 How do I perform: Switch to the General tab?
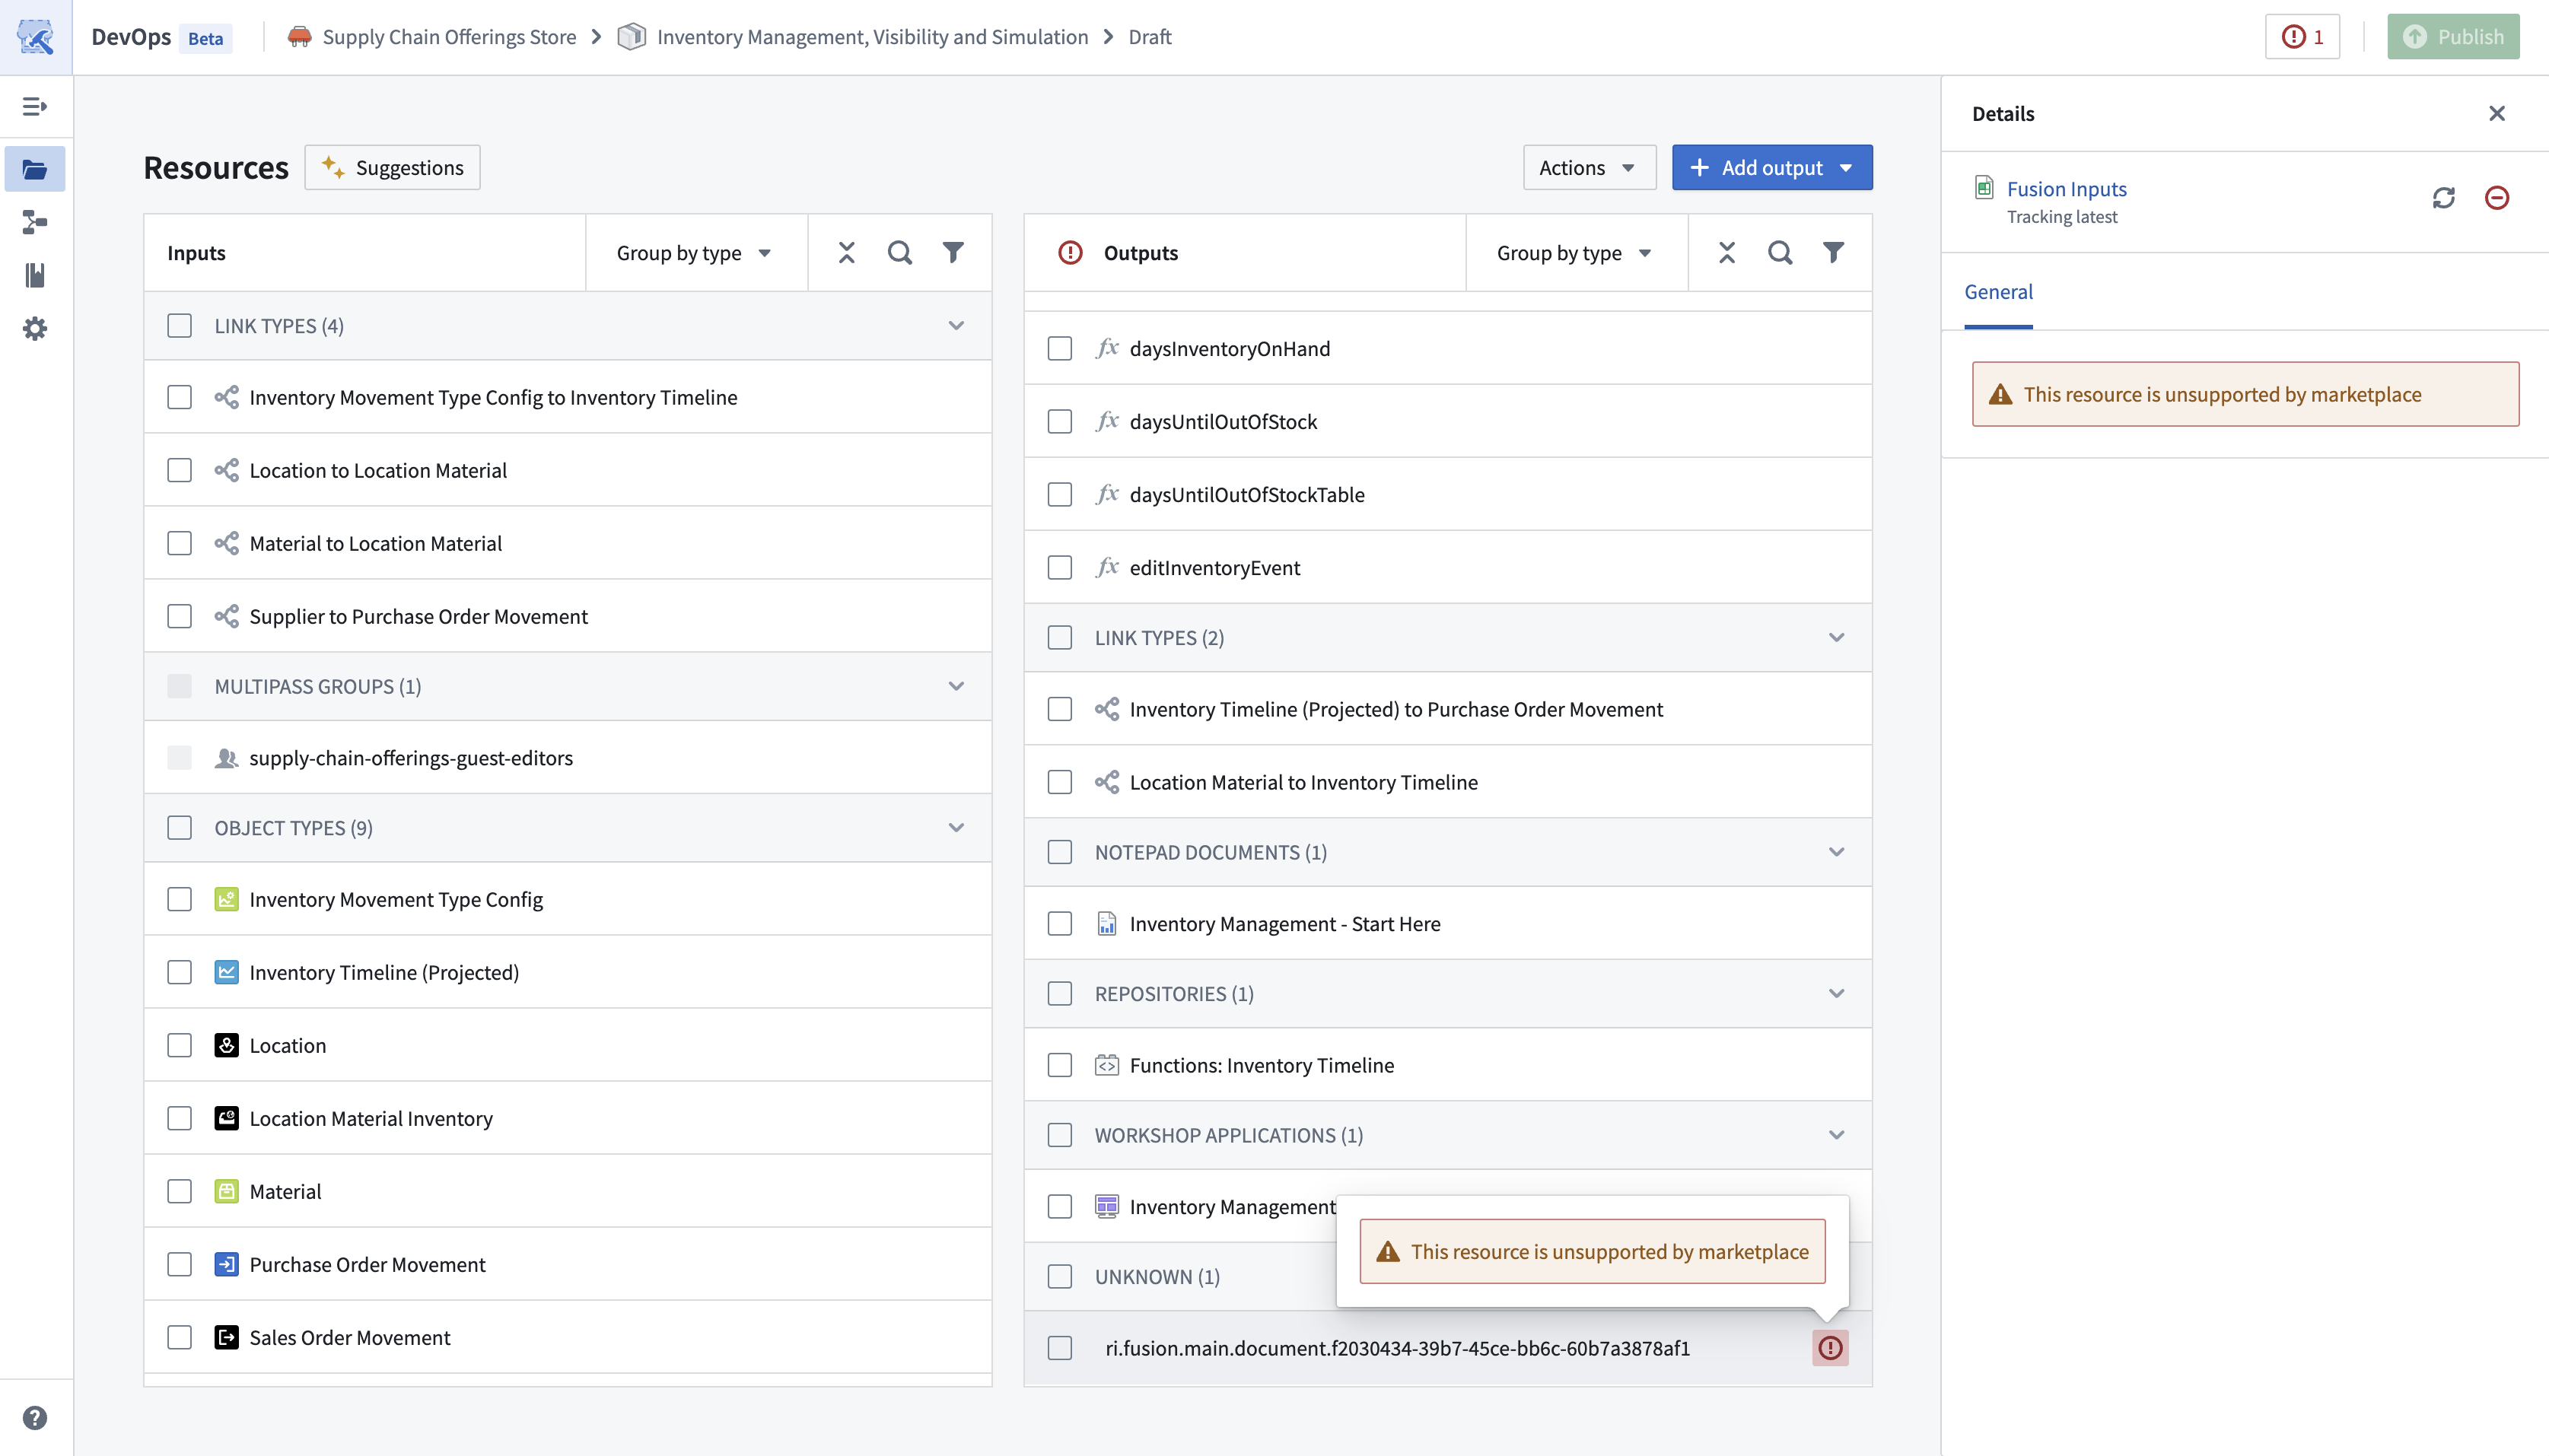(x=1998, y=292)
